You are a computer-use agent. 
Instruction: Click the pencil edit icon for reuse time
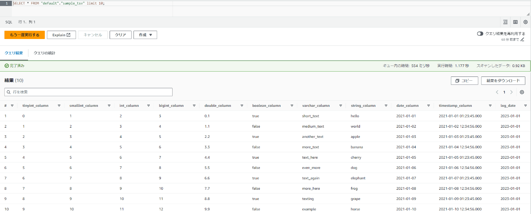[x=522, y=39]
